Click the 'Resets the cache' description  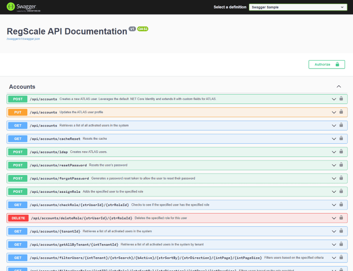pos(95,138)
